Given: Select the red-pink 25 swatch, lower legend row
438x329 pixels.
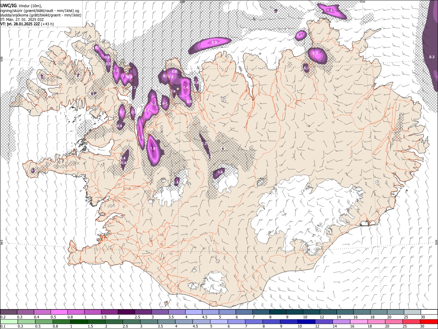Looking at the screenshot, I should pyautogui.click(x=411, y=321).
